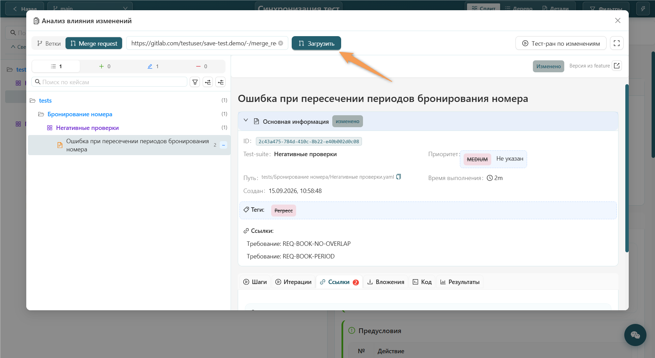Screen dimensions: 655x358
Task: Clear the merge request URL field
Action: point(280,43)
